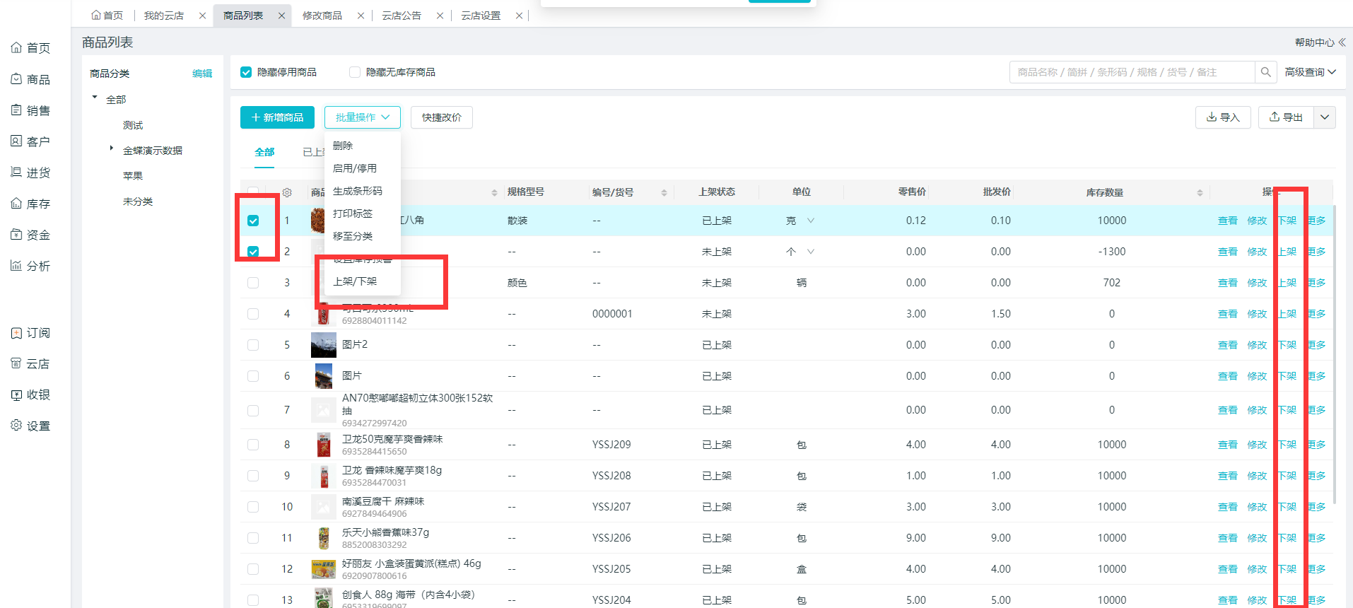The image size is (1353, 608).
Task: Click thumbnail of product 图片2
Action: coord(324,345)
